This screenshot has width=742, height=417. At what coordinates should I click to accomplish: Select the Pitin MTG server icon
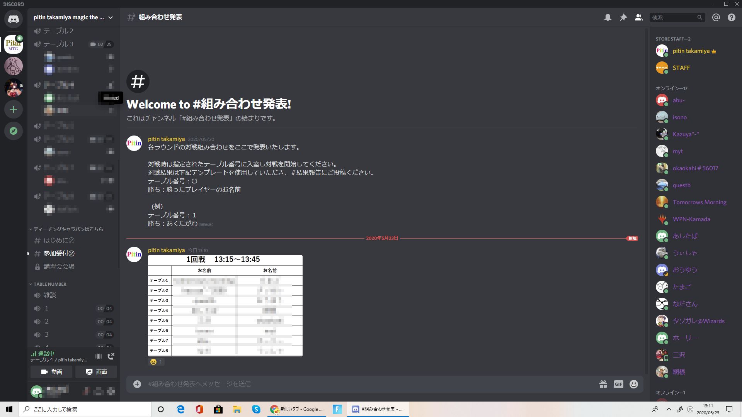point(13,44)
